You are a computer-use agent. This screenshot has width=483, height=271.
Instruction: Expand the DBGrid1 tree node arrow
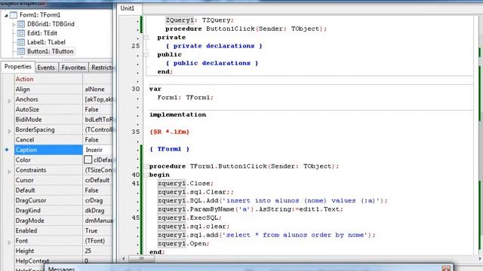pos(14,24)
